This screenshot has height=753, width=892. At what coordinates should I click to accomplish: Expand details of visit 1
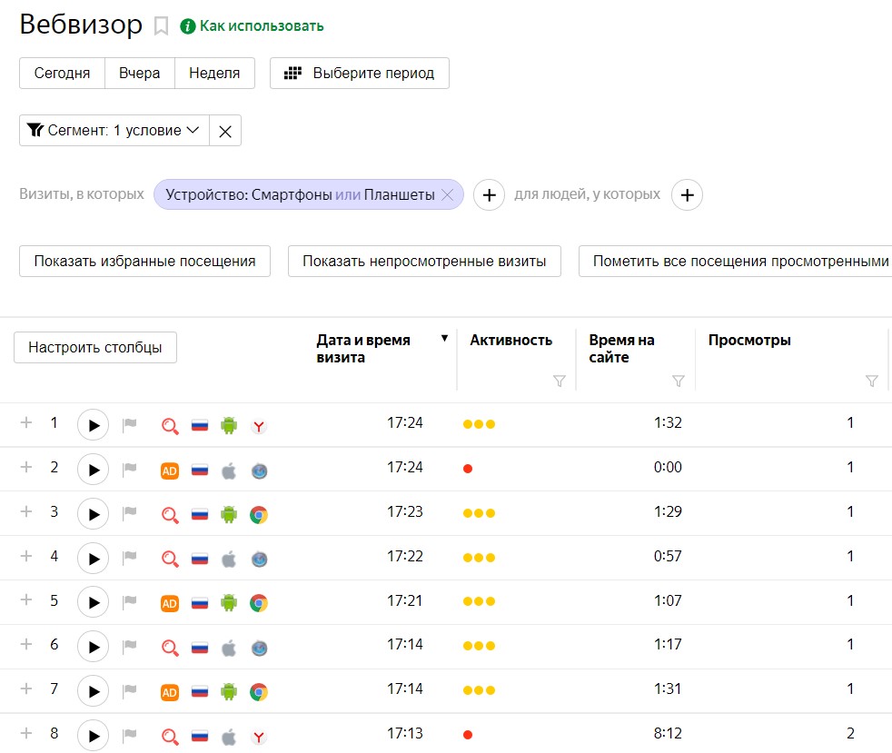[x=26, y=422]
